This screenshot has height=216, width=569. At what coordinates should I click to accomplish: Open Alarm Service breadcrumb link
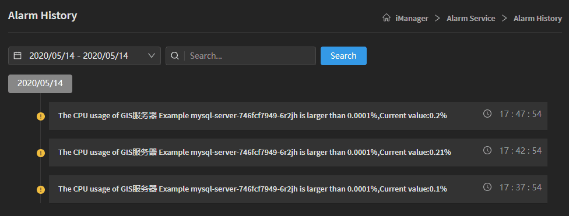470,18
